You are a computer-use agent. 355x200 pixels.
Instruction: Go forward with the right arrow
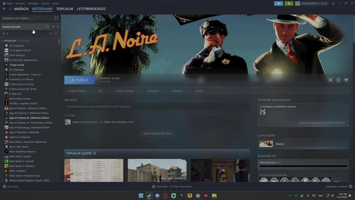tap(10, 9)
